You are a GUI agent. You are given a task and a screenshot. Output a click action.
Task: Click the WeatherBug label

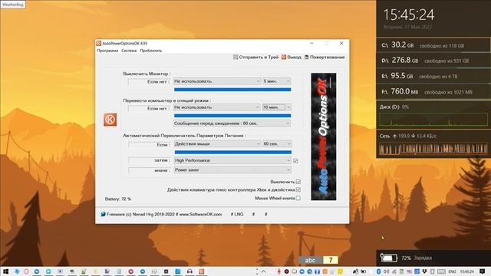(12, 5)
